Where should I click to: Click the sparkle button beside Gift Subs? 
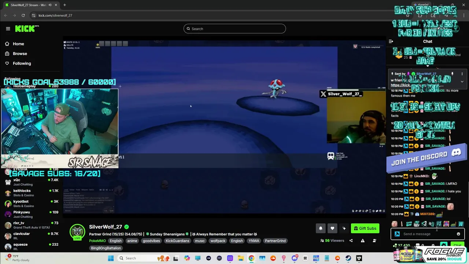tap(344, 228)
